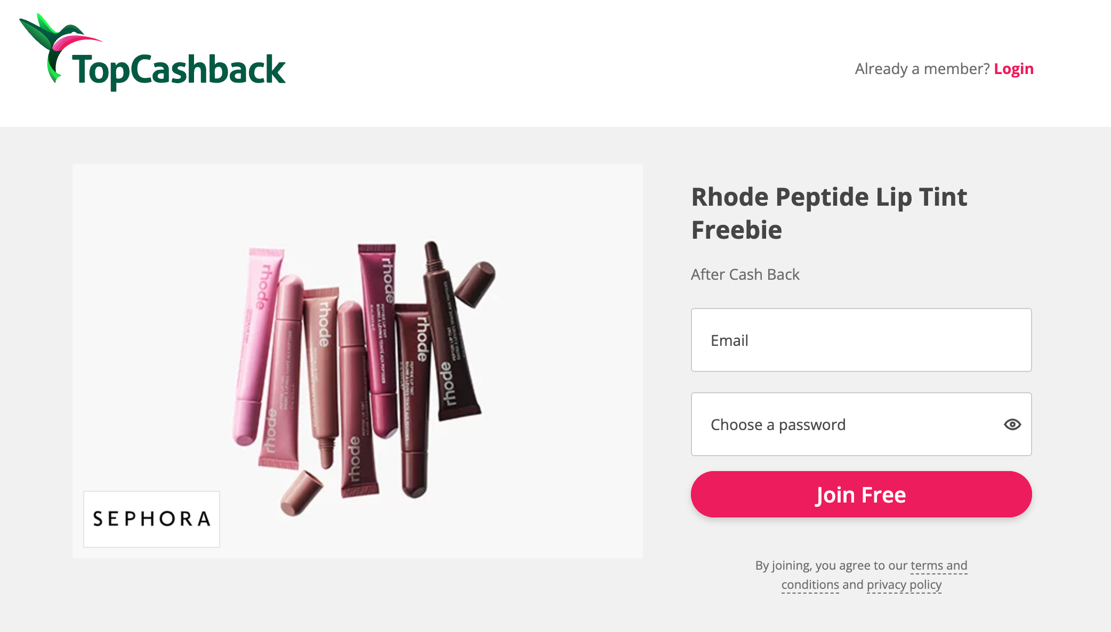Click the Sephora logo badge
This screenshot has height=632, width=1111.
tap(151, 518)
